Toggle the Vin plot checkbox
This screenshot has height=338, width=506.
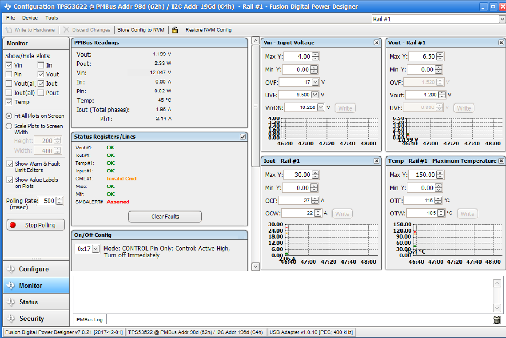point(9,65)
